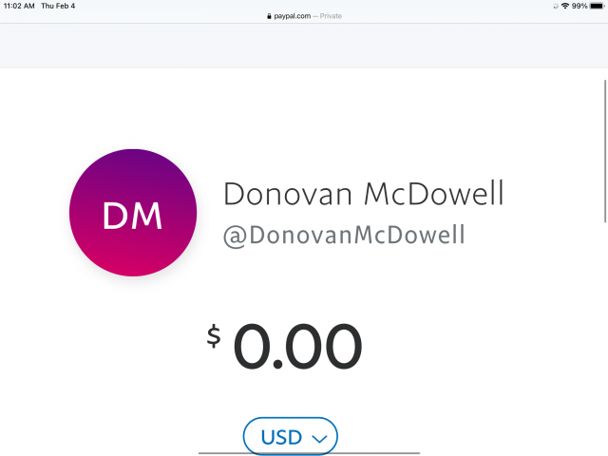The image size is (608, 456).
Task: Tap the purple DM profile avatar
Action: coord(133,213)
